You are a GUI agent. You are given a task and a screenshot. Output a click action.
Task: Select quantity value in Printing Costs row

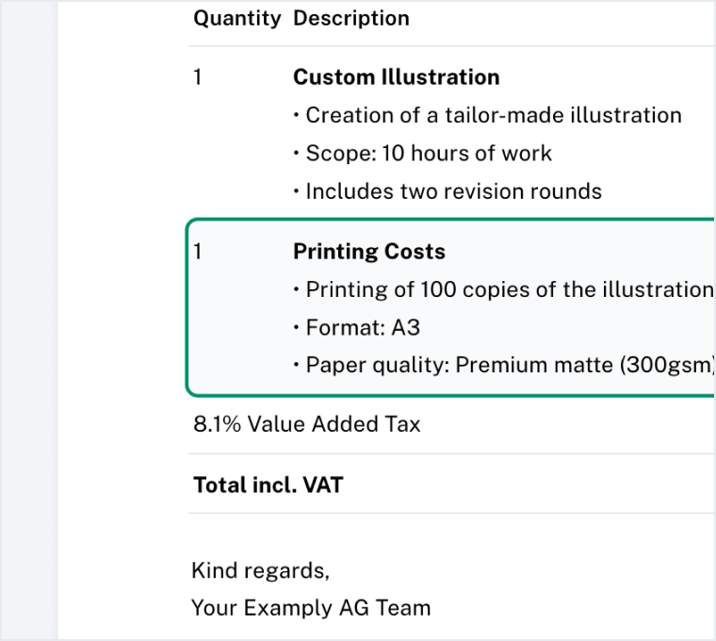pos(198,252)
